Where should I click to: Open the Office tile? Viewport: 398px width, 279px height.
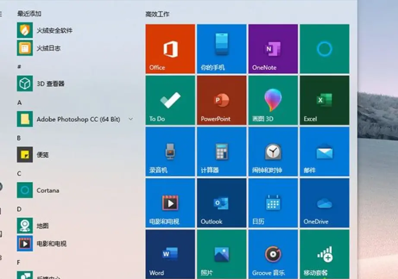click(x=171, y=49)
